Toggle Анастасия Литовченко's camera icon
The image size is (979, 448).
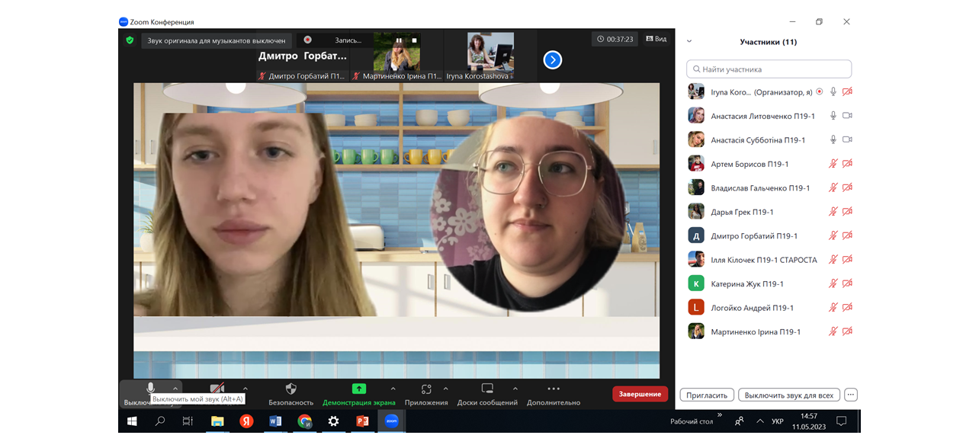click(847, 116)
